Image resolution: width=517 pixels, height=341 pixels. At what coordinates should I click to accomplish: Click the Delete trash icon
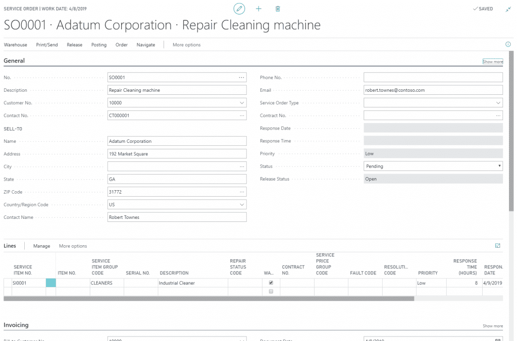277,9
